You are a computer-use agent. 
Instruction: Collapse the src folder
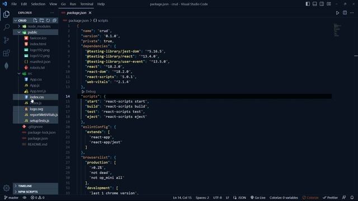point(36,73)
